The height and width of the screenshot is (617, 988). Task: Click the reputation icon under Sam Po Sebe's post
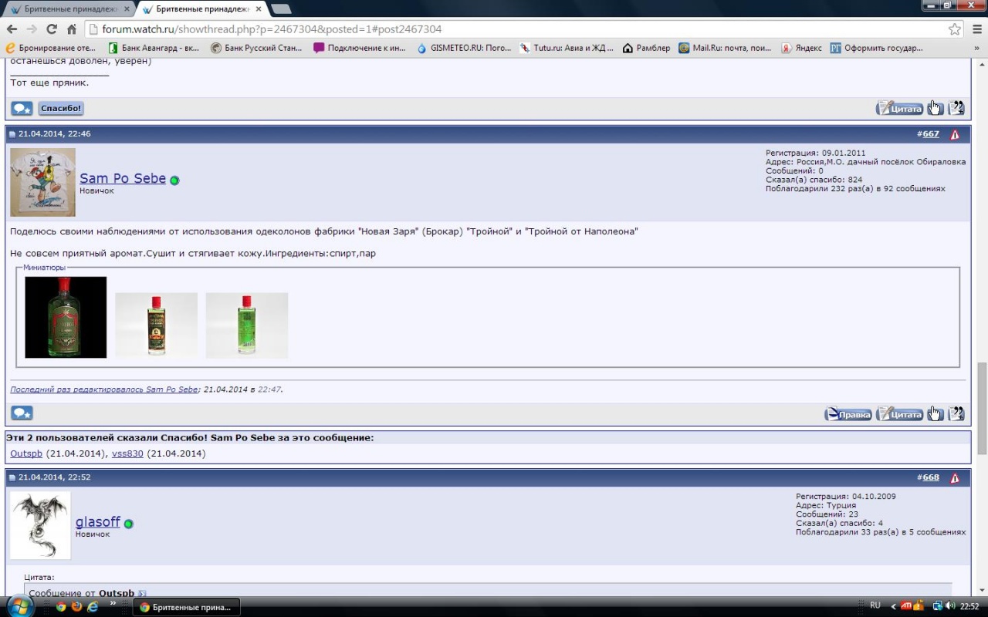coord(22,413)
